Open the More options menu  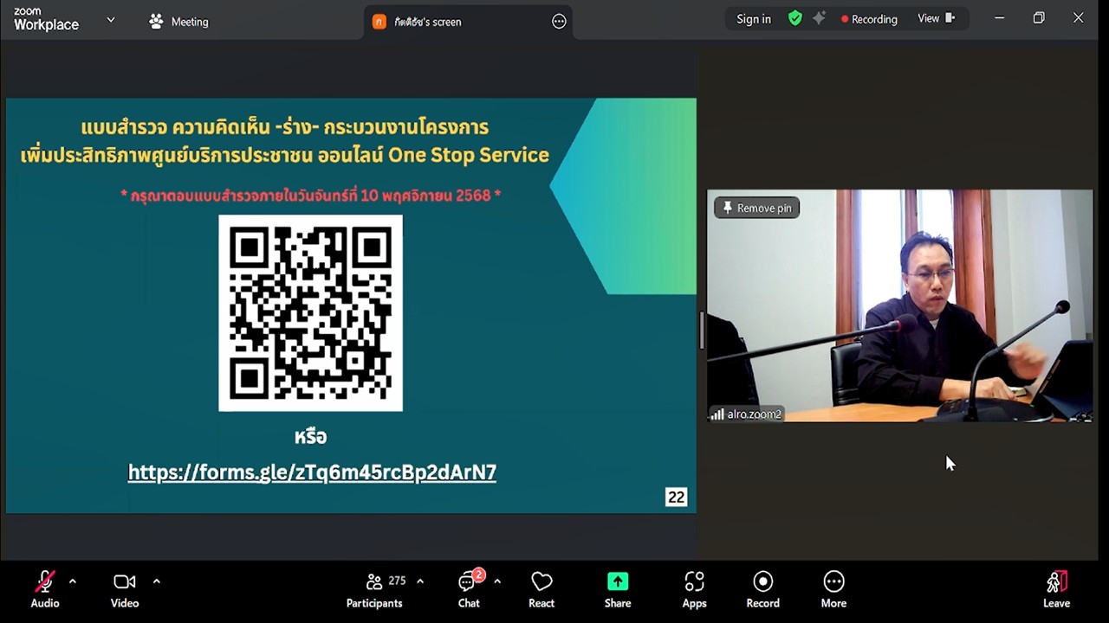click(833, 589)
